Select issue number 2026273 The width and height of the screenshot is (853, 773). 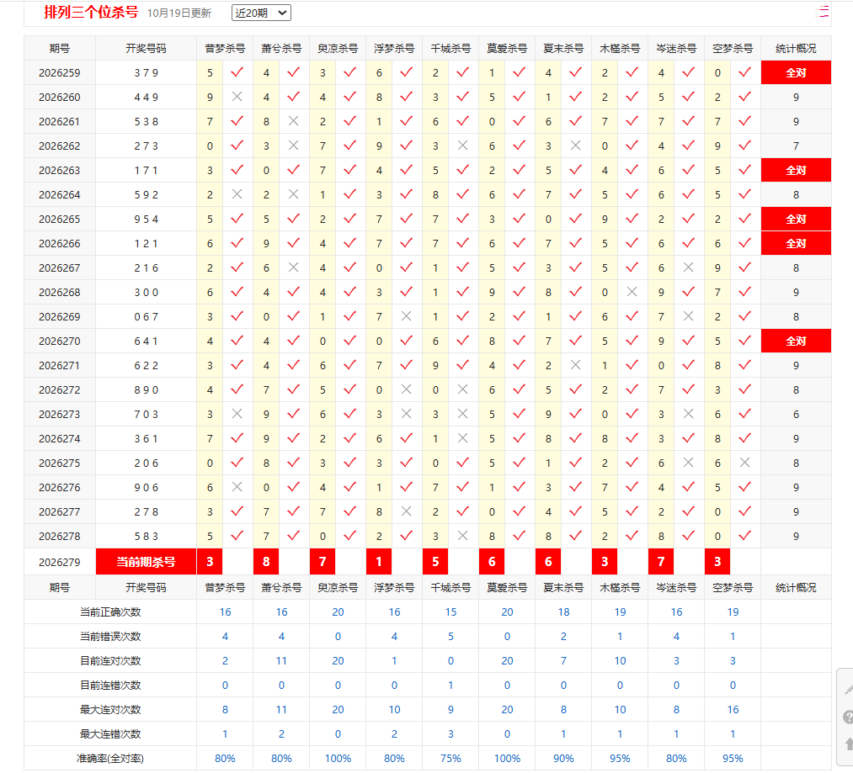pyautogui.click(x=59, y=414)
